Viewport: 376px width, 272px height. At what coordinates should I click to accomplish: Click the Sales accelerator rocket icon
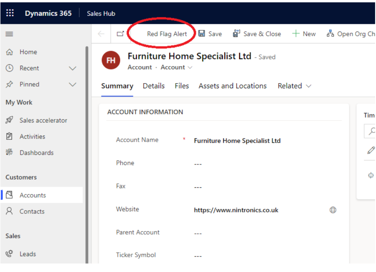(x=9, y=120)
